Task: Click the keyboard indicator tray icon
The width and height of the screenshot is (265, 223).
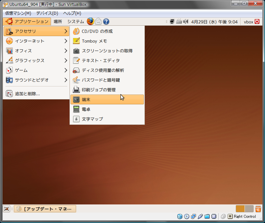Action: click(179, 21)
